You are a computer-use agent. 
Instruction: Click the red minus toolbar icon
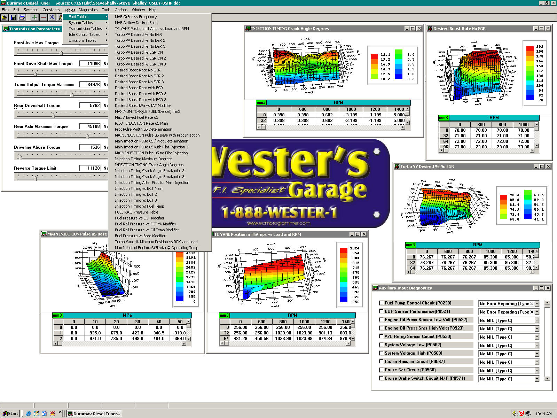[x=43, y=17]
